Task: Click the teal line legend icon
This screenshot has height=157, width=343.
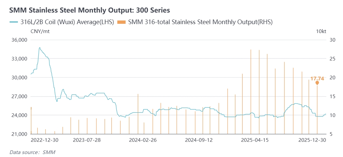Action: pyautogui.click(x=13, y=22)
